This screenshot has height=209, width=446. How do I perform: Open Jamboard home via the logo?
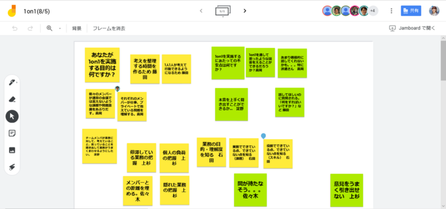(x=12, y=11)
